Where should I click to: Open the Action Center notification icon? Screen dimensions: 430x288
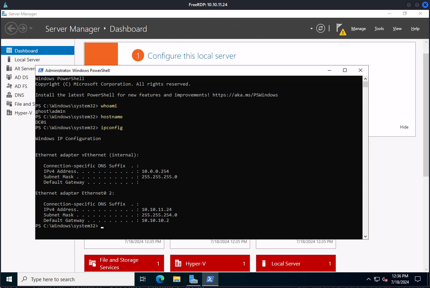(418, 279)
